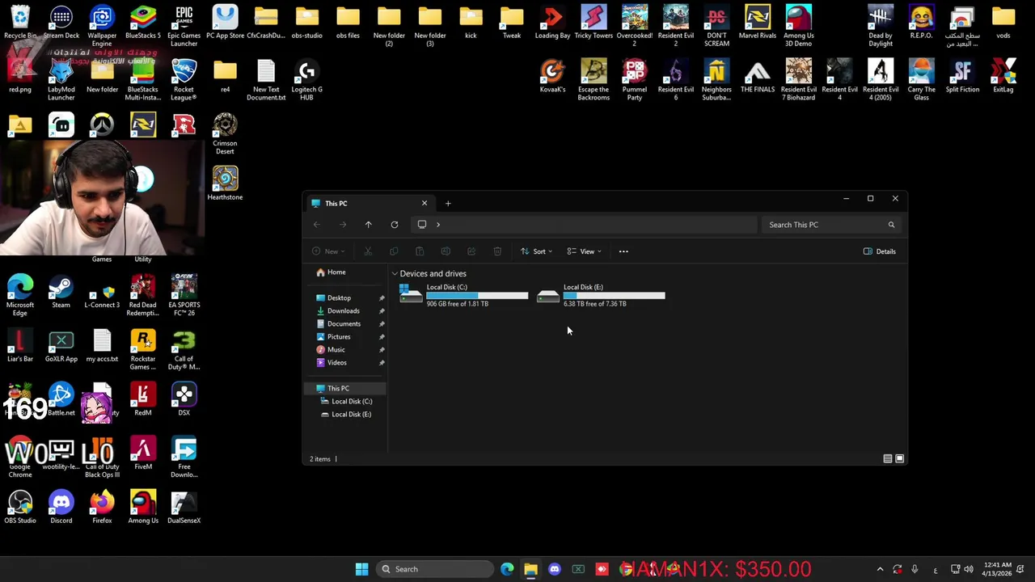This screenshot has height=582, width=1035.
Task: Open the Logitech G HUB shortcut
Action: [306, 81]
